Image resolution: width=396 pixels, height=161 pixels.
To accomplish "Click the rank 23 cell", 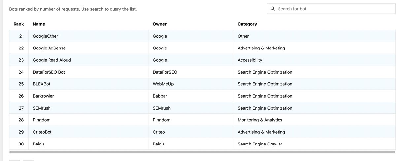I will [19, 60].
